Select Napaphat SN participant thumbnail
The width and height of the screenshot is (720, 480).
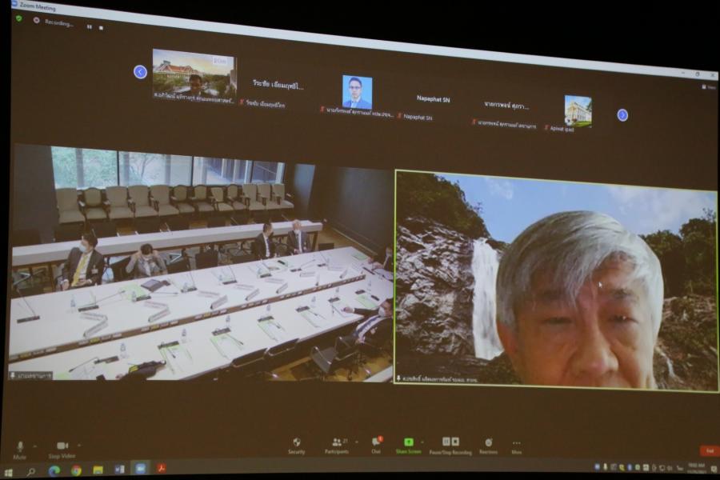[x=433, y=99]
